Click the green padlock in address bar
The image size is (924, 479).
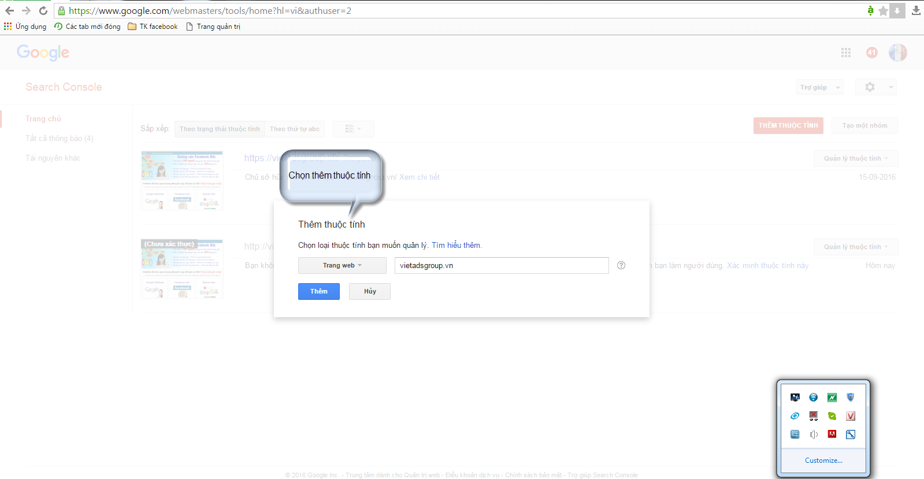[x=61, y=10]
